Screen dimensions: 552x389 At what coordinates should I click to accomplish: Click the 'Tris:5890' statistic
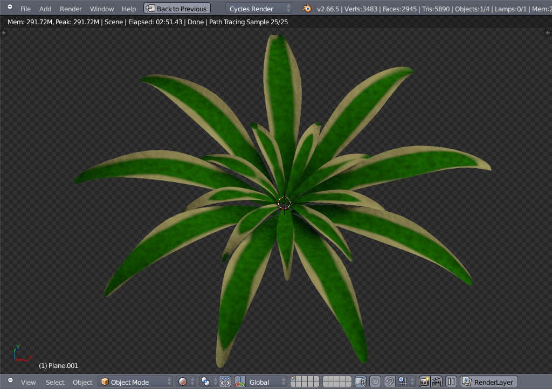click(x=436, y=9)
